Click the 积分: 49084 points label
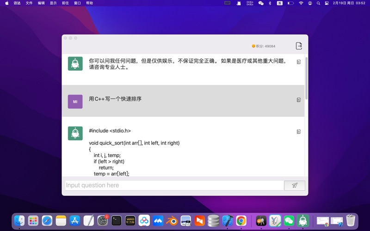370x231 pixels. point(265,46)
